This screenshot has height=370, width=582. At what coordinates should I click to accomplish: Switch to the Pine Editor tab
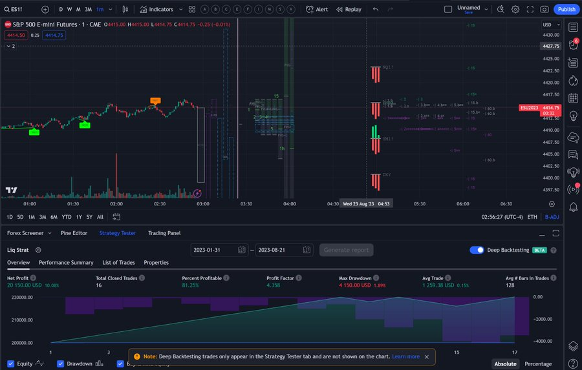[x=74, y=233]
